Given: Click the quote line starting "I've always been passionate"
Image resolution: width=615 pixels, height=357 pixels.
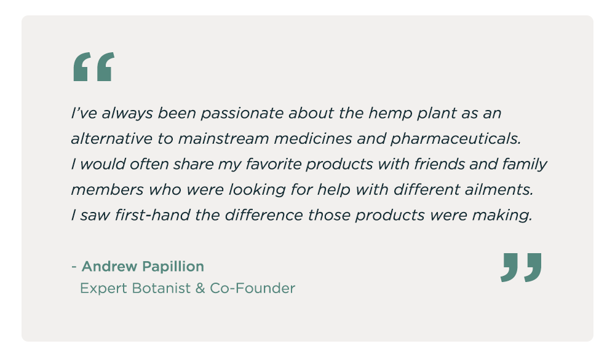Looking at the screenshot, I should tap(286, 114).
